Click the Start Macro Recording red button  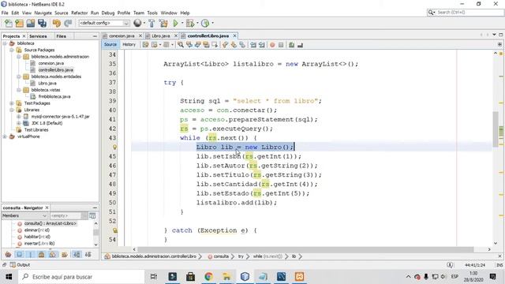pos(272,45)
